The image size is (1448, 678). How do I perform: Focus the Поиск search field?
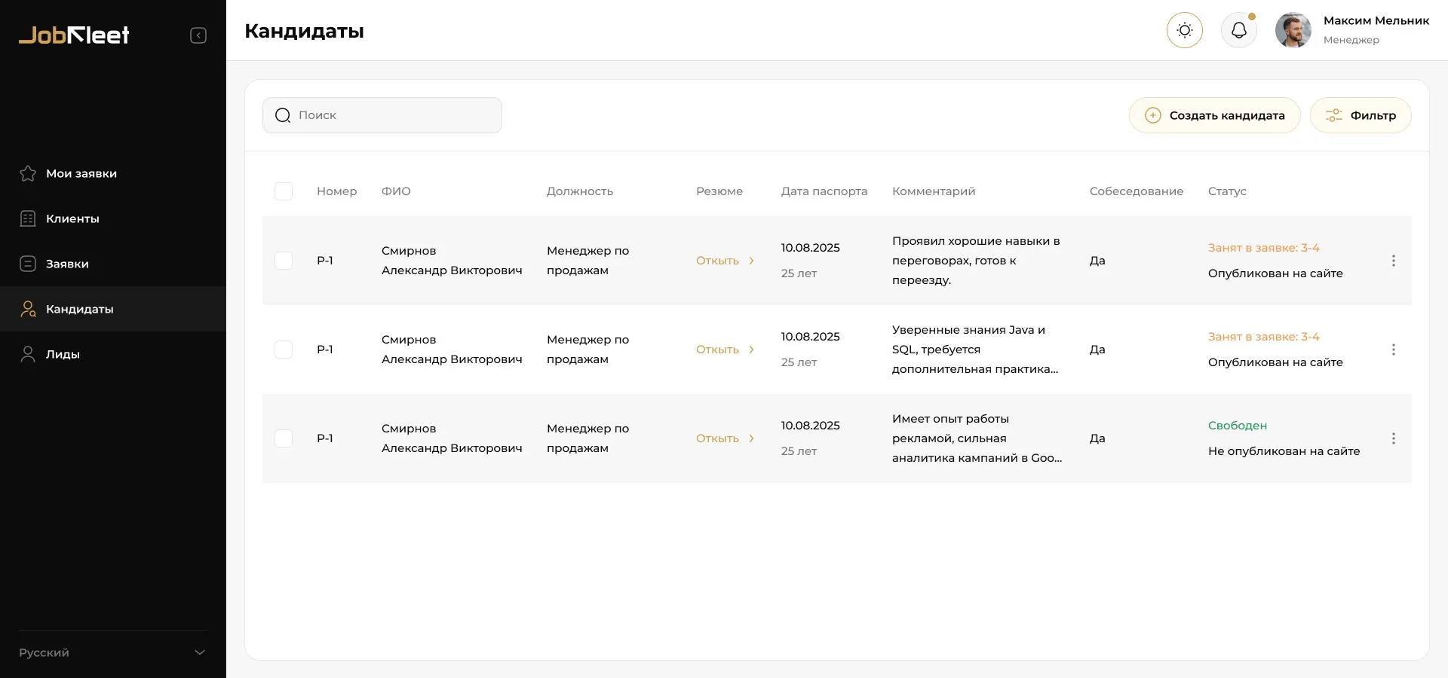(x=392, y=115)
